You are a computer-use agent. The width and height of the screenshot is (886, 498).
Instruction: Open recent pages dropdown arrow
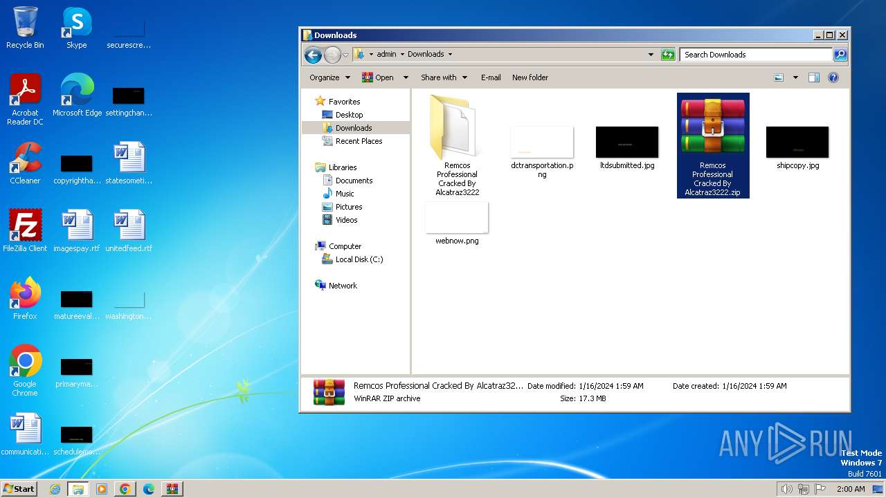click(x=345, y=55)
